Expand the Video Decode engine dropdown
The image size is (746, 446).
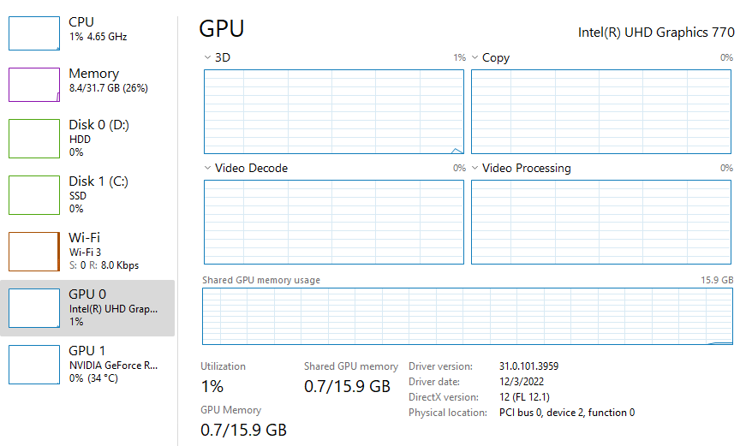(x=207, y=168)
